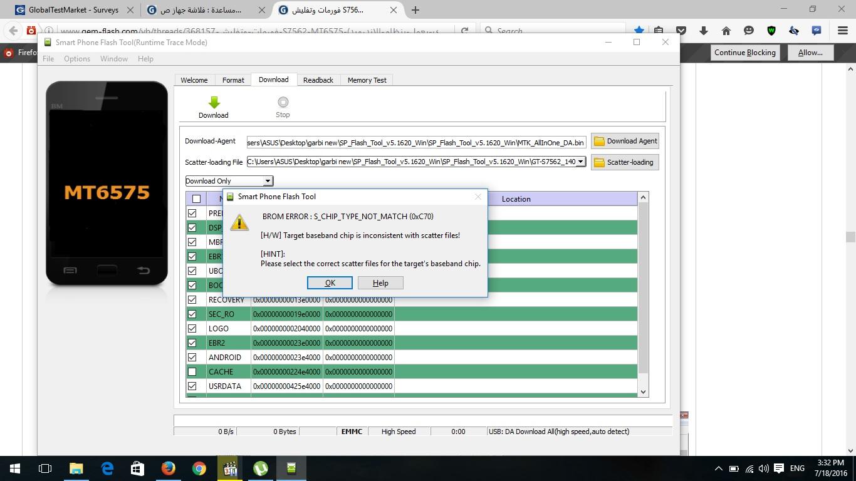Switch to the Readback tab
Image resolution: width=856 pixels, height=481 pixels.
(318, 80)
